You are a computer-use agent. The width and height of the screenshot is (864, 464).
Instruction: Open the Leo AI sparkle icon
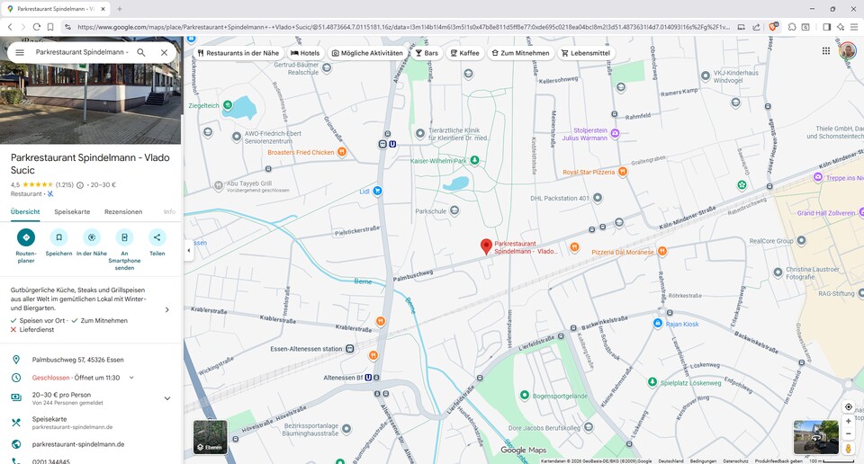point(841,26)
